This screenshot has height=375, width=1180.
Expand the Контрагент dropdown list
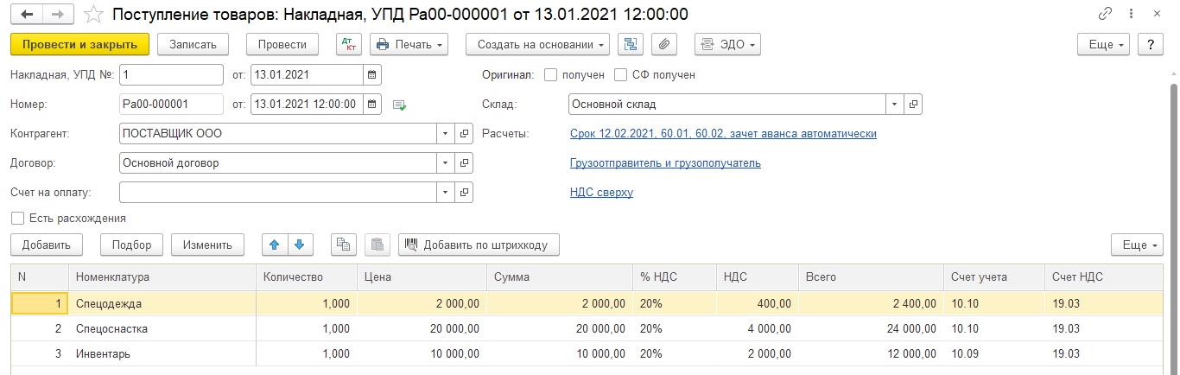coord(446,134)
